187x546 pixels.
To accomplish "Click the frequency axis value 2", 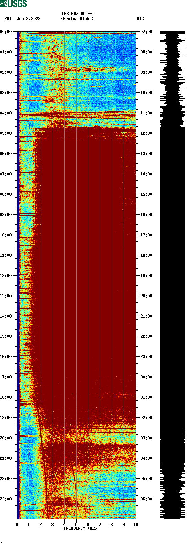I will coord(41,525).
